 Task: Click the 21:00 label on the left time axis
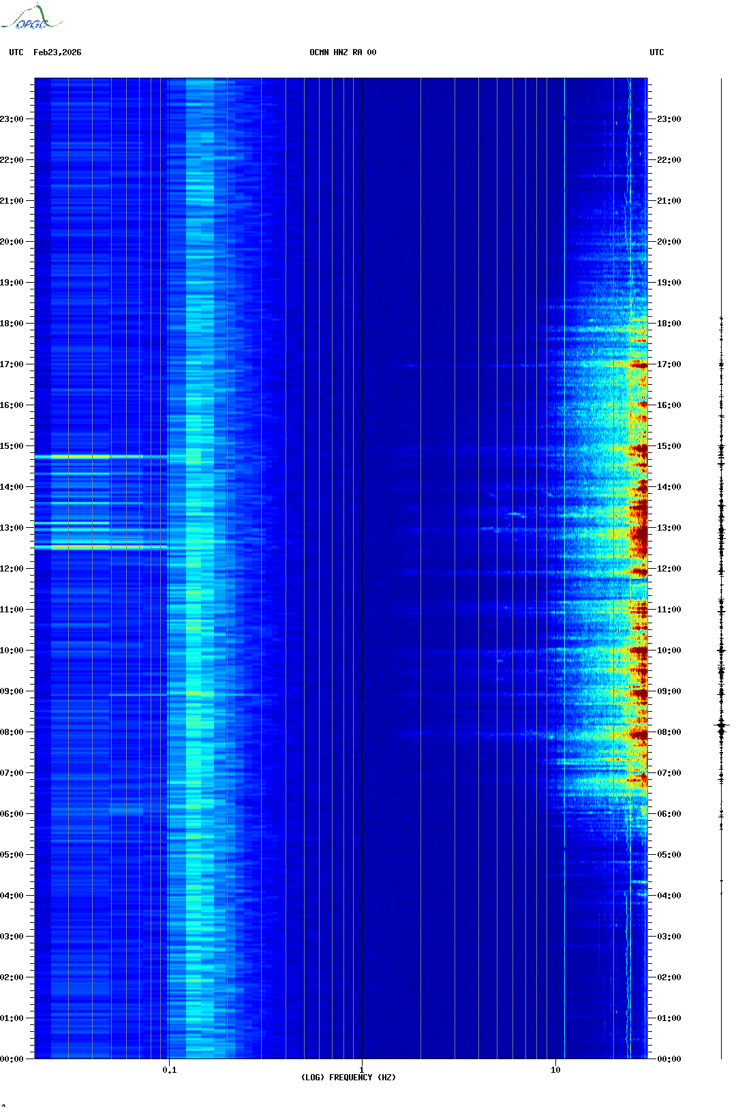tap(12, 201)
